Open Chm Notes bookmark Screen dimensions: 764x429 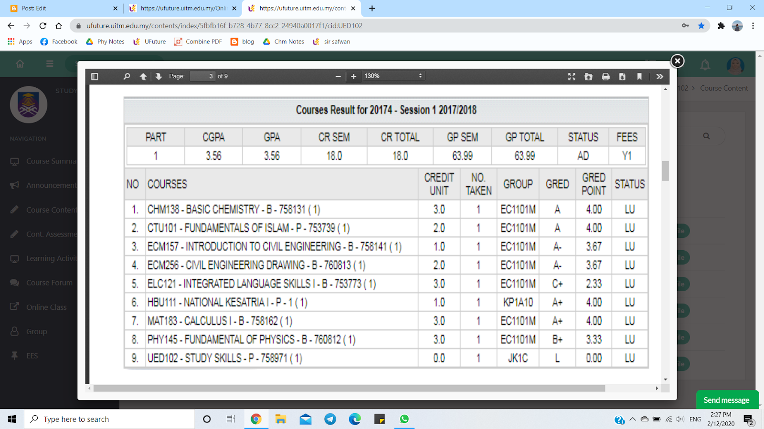tap(284, 41)
